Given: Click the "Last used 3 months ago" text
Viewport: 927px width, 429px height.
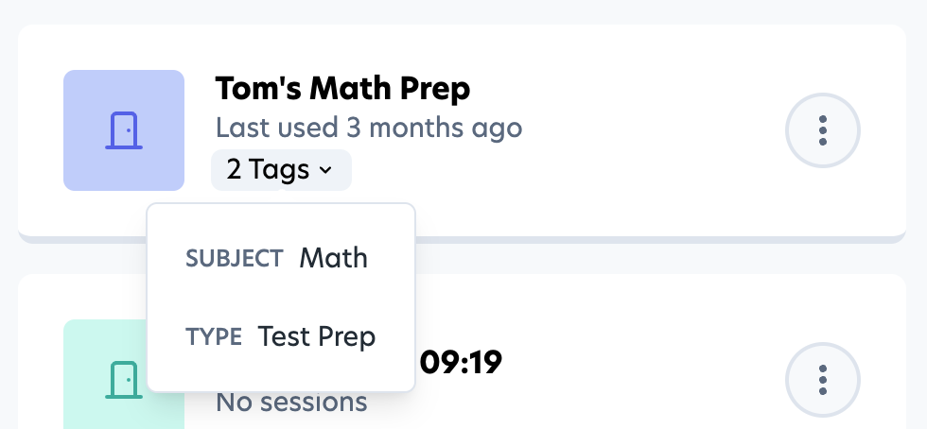Looking at the screenshot, I should click(x=368, y=127).
